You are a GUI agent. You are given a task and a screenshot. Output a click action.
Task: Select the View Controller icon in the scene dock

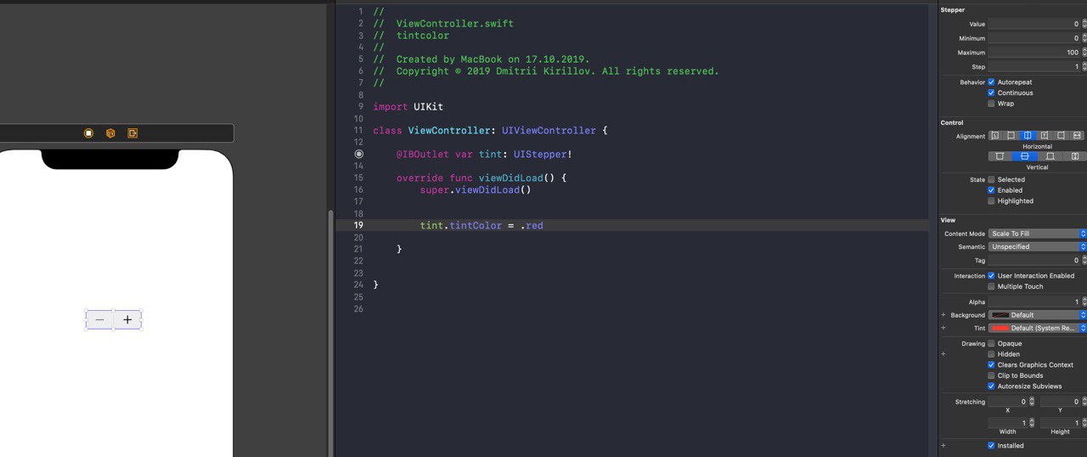point(88,133)
